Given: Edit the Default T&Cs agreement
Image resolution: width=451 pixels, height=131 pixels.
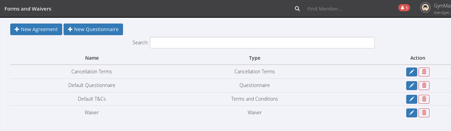Looking at the screenshot, I should [412, 99].
